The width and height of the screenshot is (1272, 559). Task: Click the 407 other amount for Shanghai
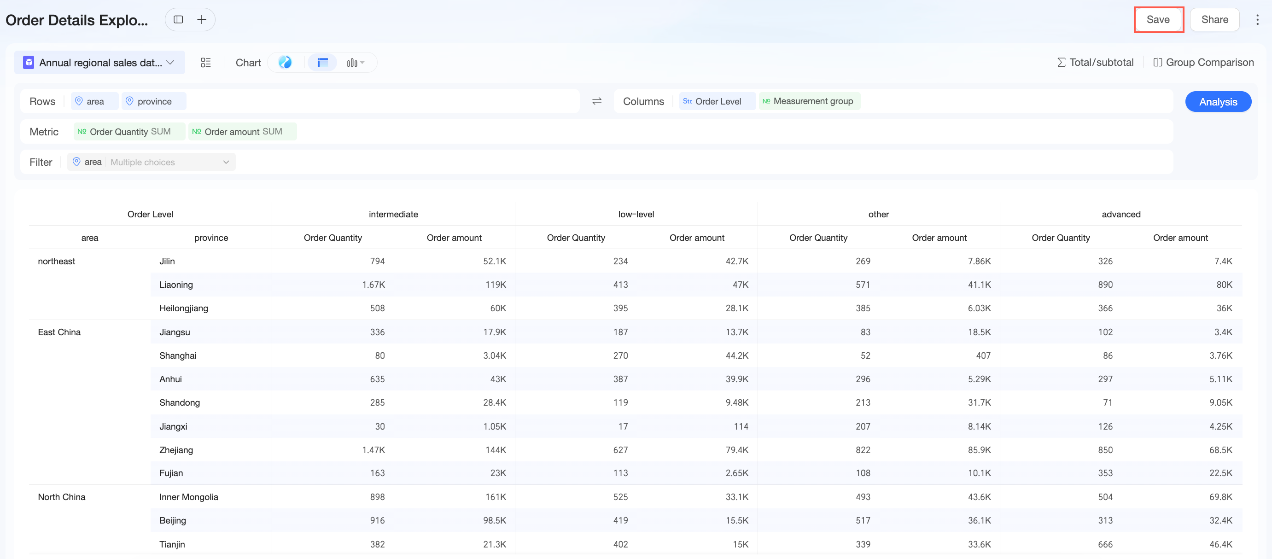pyautogui.click(x=983, y=355)
